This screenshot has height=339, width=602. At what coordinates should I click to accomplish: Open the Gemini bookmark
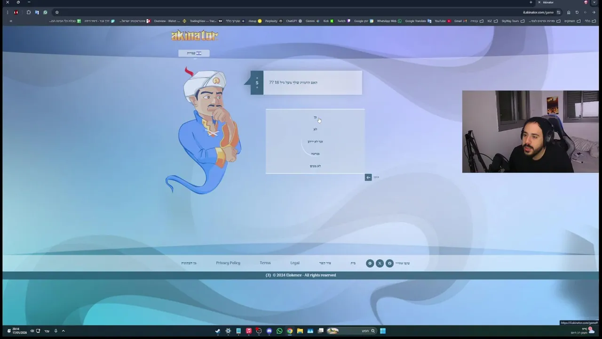point(312,21)
